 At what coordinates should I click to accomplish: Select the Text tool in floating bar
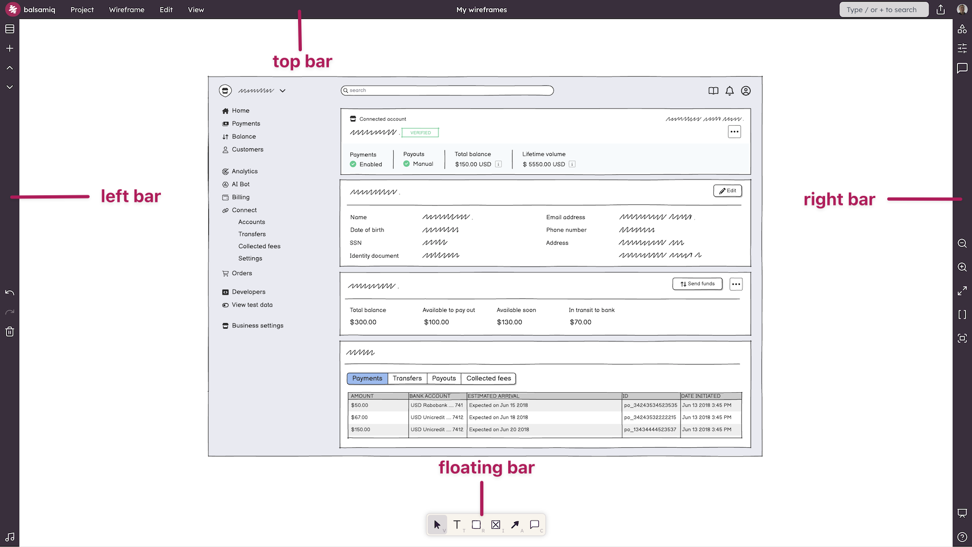coord(457,524)
